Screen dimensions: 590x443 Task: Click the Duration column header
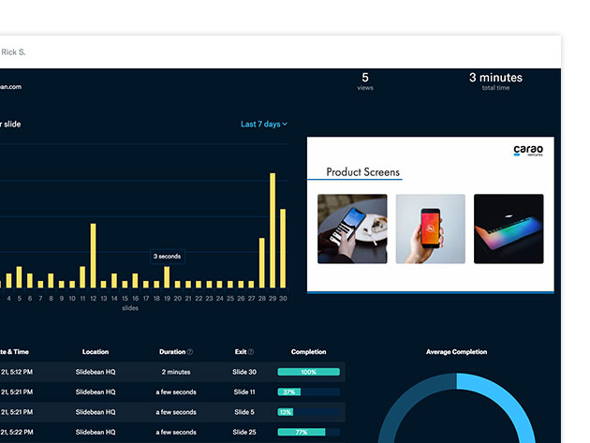pos(172,351)
